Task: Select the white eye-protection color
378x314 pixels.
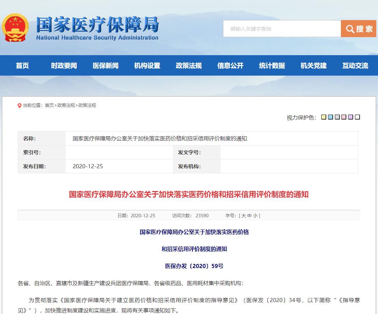Action: (x=358, y=117)
